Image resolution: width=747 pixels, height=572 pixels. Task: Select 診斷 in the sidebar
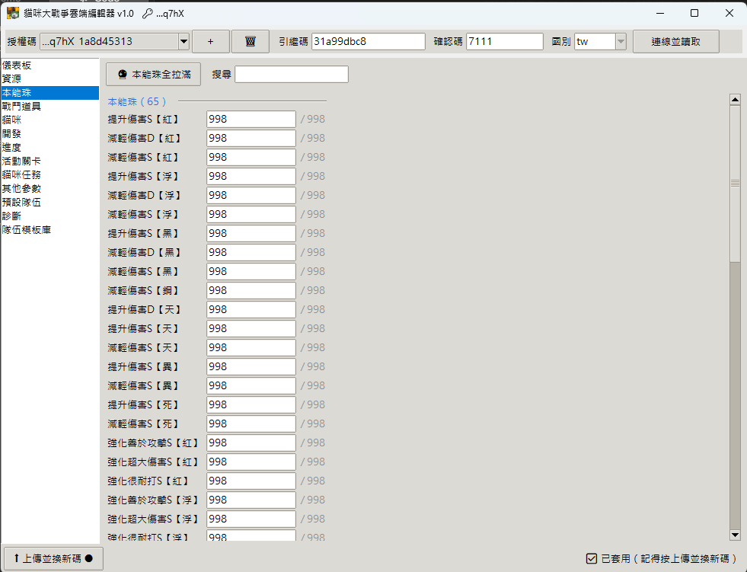pyautogui.click(x=49, y=216)
